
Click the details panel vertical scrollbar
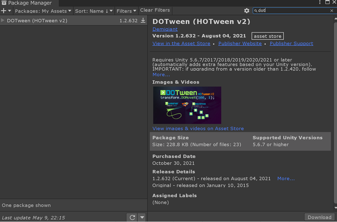pos(335,106)
